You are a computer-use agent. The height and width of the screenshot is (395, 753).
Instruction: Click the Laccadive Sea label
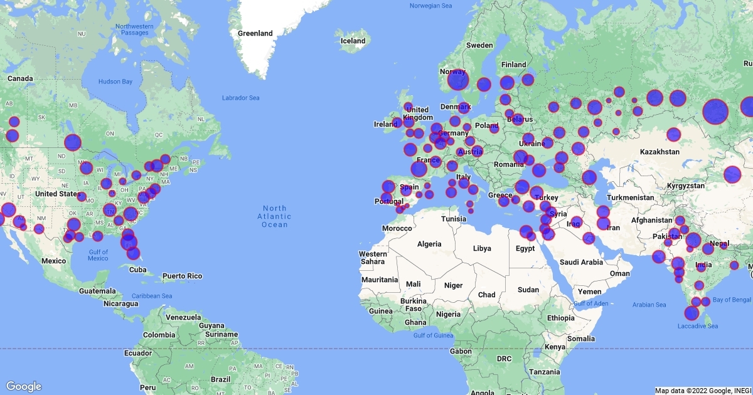(x=698, y=325)
